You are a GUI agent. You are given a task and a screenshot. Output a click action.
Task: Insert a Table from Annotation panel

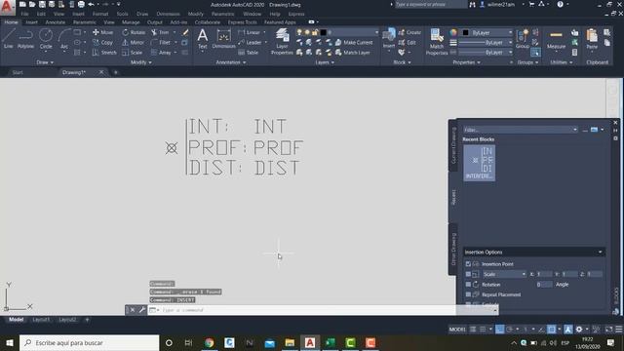click(x=249, y=52)
